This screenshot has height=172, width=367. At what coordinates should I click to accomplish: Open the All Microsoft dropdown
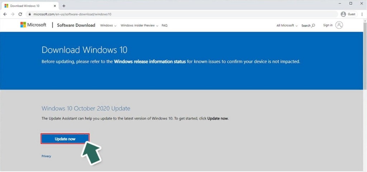tap(287, 25)
